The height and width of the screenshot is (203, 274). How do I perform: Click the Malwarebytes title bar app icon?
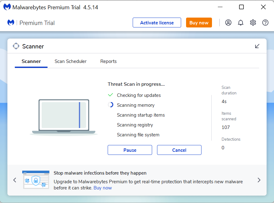7,7
